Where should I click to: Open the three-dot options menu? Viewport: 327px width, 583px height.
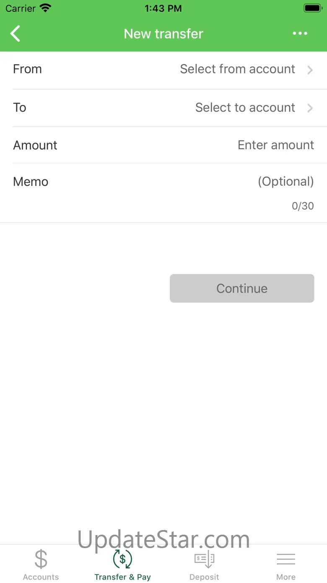coord(300,34)
